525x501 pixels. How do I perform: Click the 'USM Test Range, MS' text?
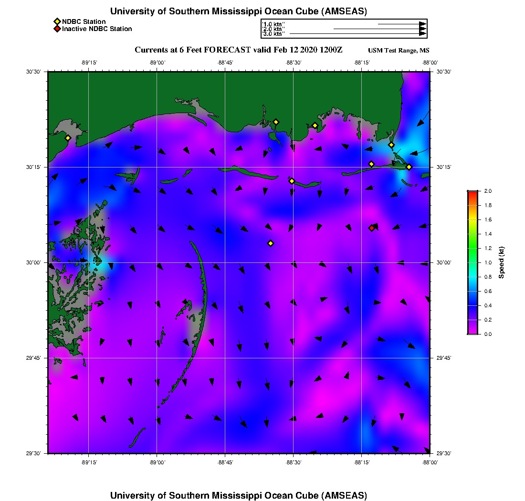pos(399,51)
